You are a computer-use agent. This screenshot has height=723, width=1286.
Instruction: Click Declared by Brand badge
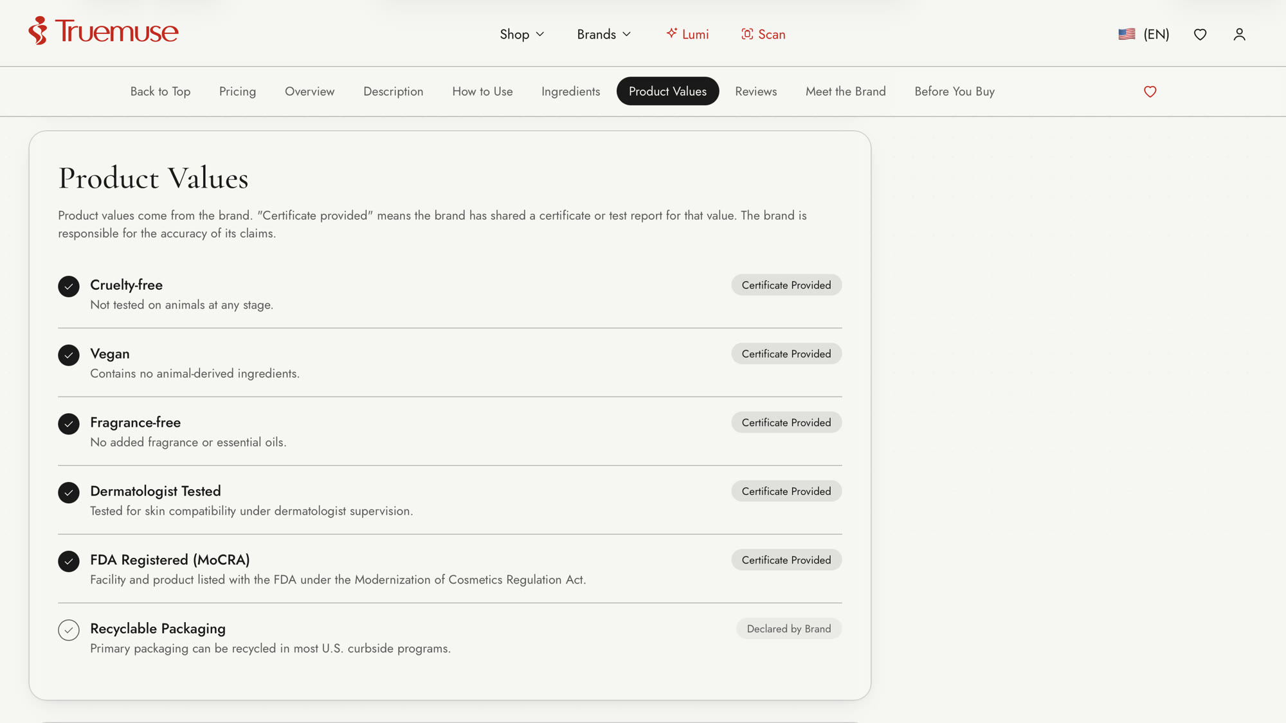pos(788,629)
